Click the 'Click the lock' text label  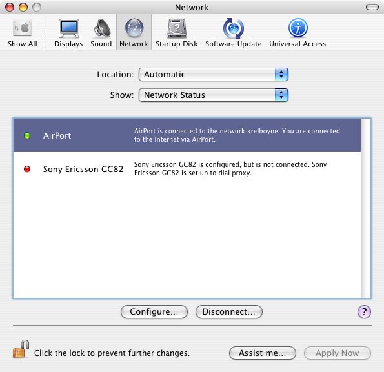coord(112,353)
